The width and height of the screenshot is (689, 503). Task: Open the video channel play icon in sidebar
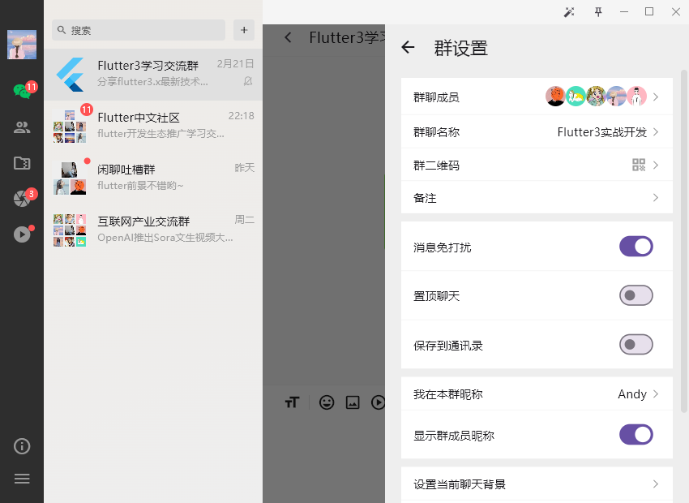(22, 234)
